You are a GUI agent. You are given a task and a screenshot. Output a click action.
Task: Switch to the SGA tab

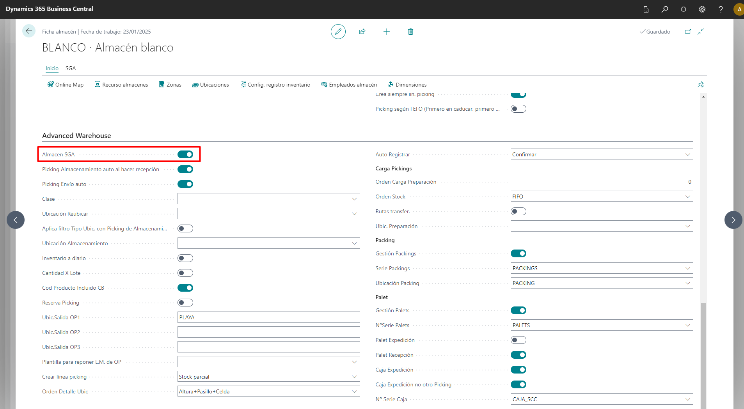point(71,68)
